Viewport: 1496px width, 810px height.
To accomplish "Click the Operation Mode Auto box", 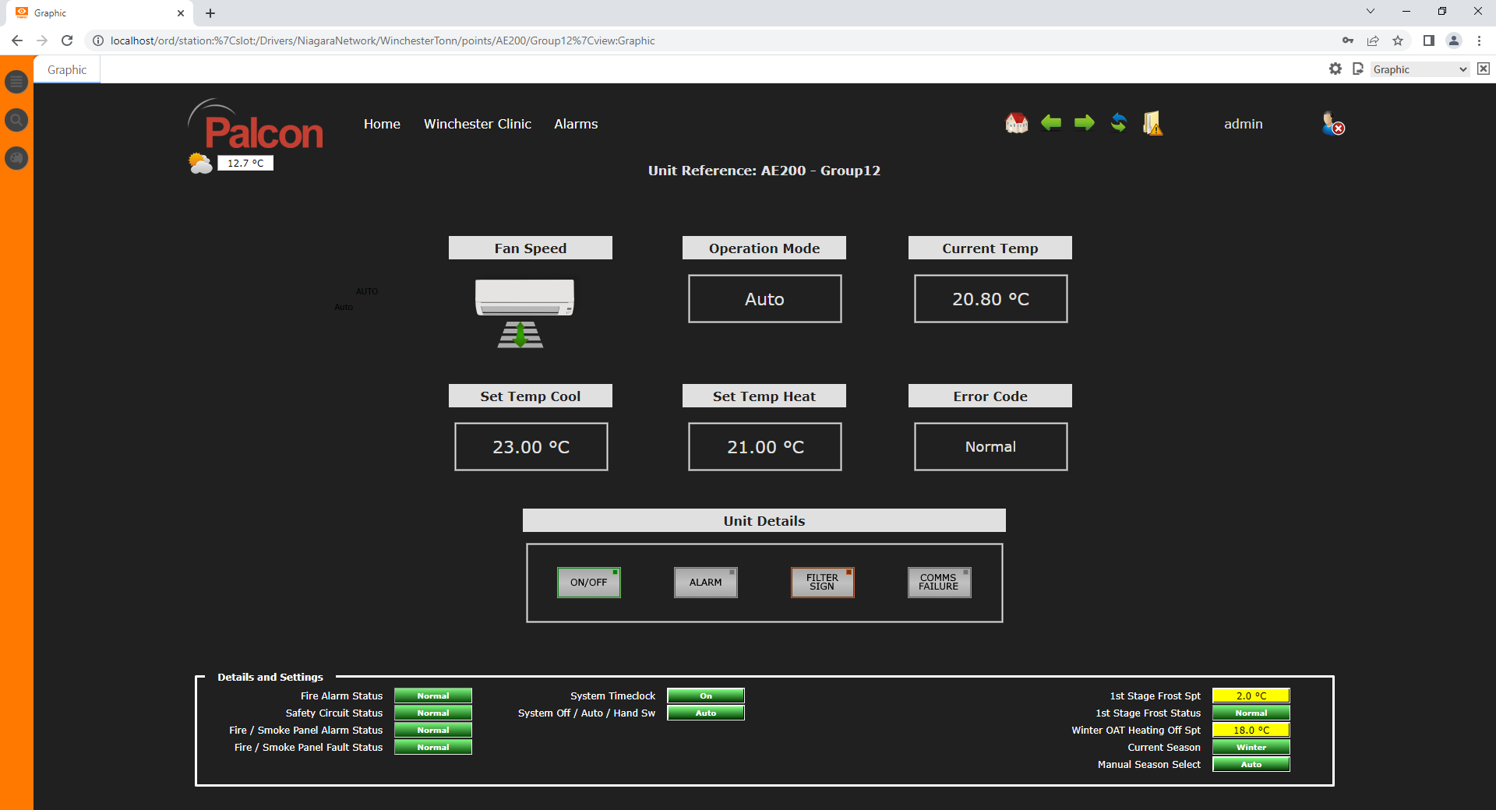I will pos(764,299).
